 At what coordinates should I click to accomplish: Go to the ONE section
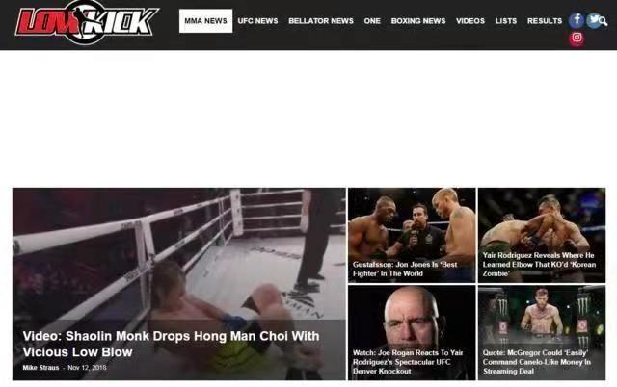click(372, 21)
